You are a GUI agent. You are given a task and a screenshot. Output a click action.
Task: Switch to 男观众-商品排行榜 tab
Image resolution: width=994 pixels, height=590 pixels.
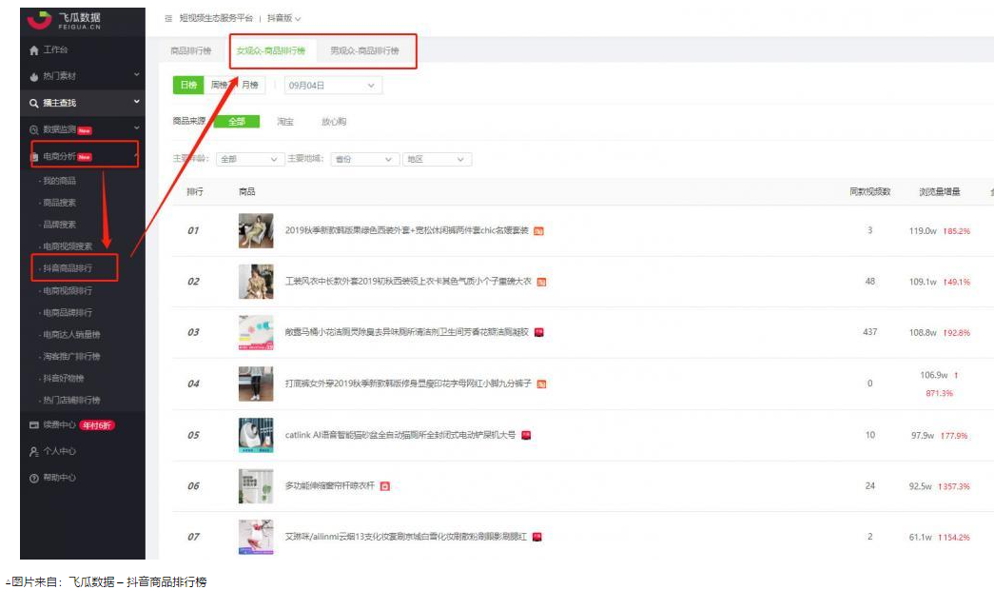click(364, 50)
